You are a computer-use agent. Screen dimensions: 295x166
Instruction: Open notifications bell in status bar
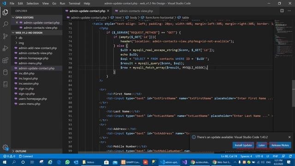click(x=290, y=156)
